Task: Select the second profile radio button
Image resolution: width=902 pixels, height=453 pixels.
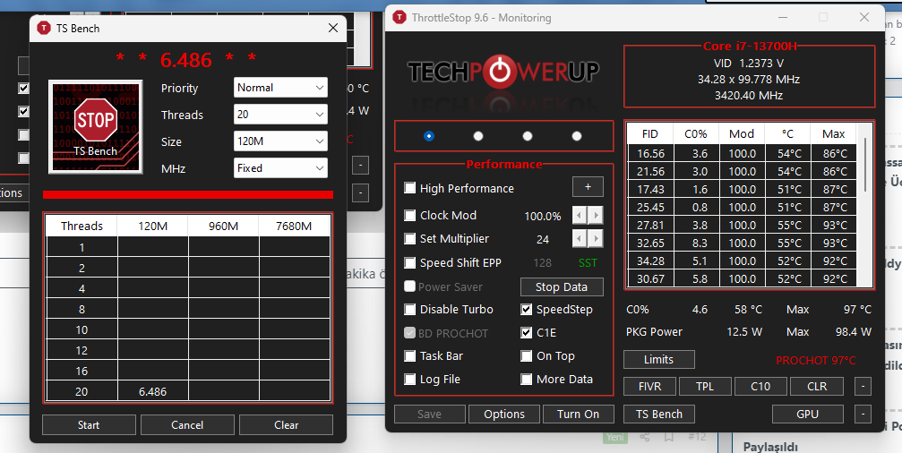Action: coord(478,136)
